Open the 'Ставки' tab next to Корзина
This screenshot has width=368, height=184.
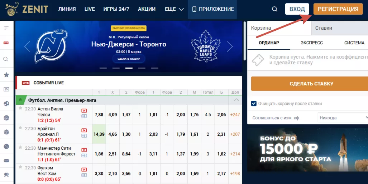pyautogui.click(x=323, y=28)
